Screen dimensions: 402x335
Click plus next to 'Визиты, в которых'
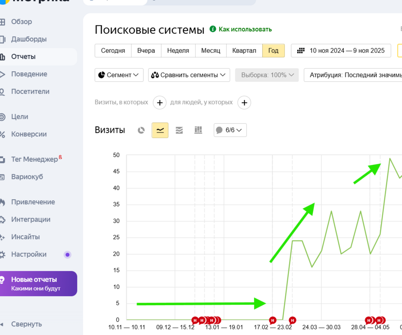pyautogui.click(x=159, y=103)
